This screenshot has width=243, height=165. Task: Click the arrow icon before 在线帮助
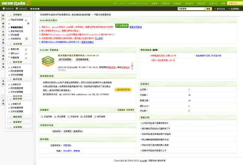coord(229,9)
